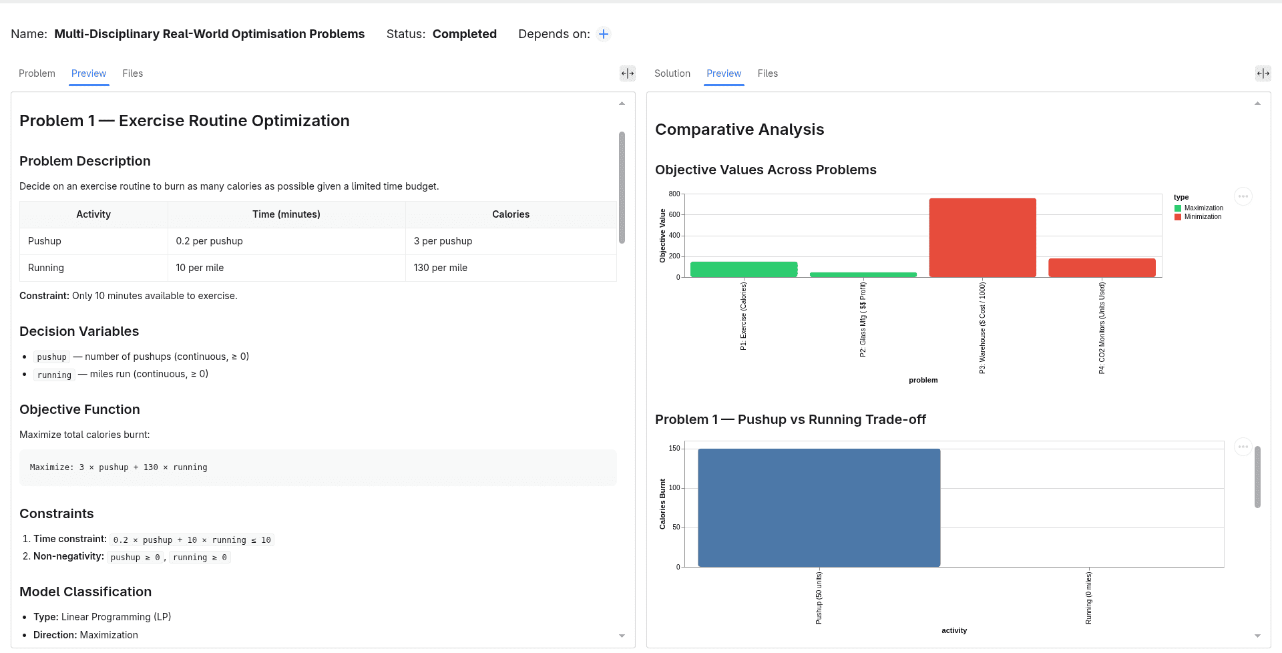Image resolution: width=1282 pixels, height=653 pixels.
Task: Open the right panel Files tab
Action: point(767,73)
